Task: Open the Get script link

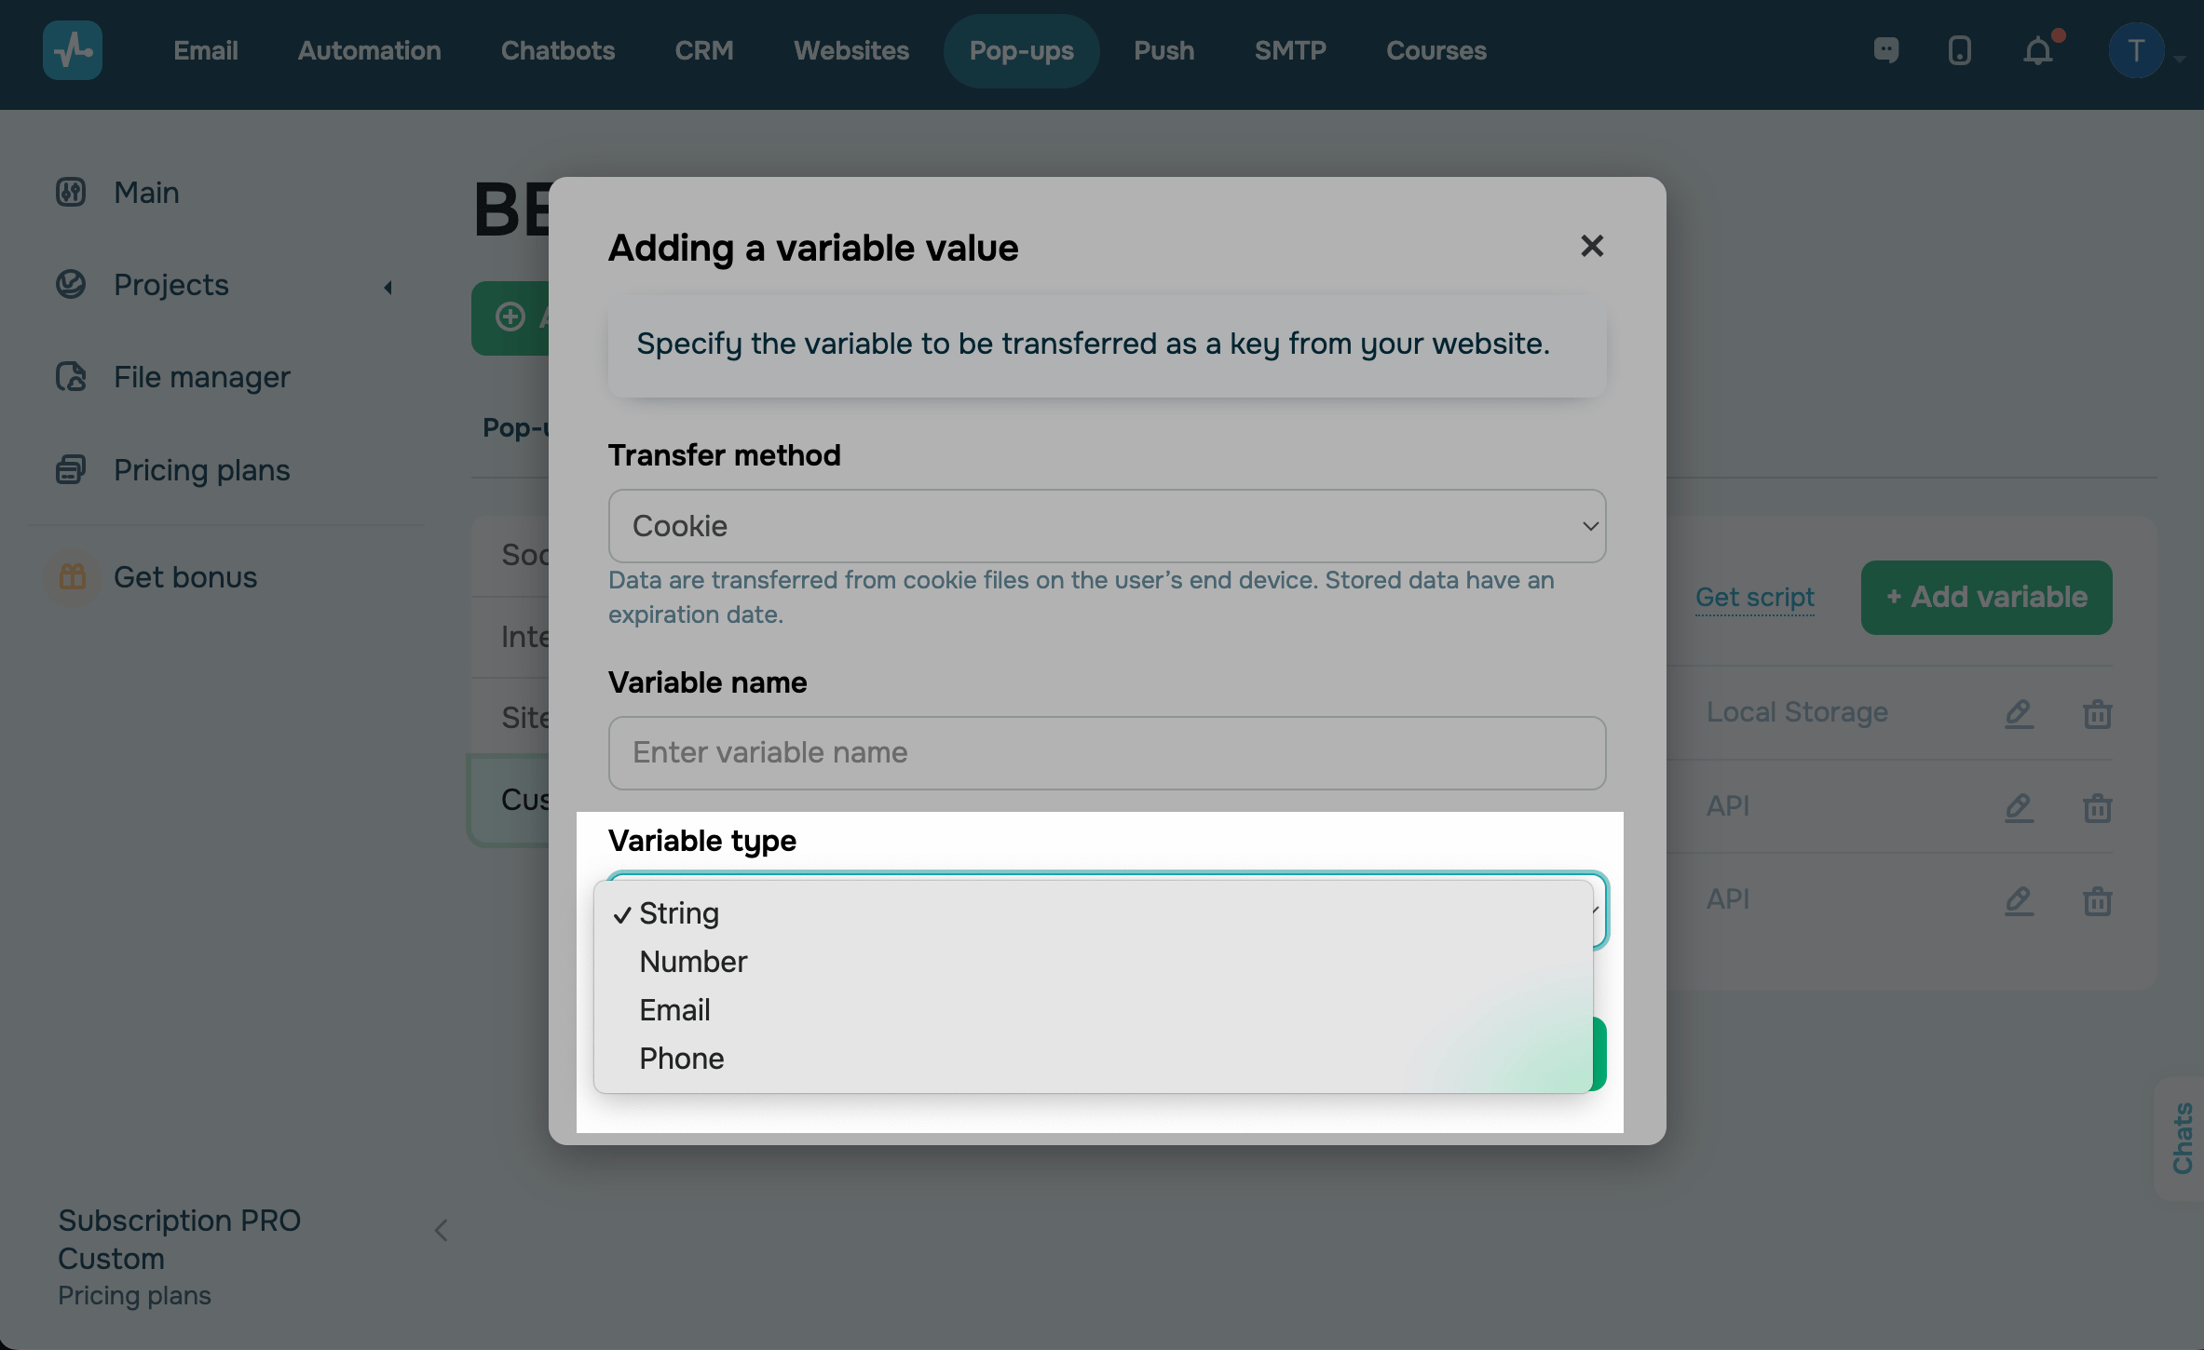Action: pyautogui.click(x=1755, y=597)
